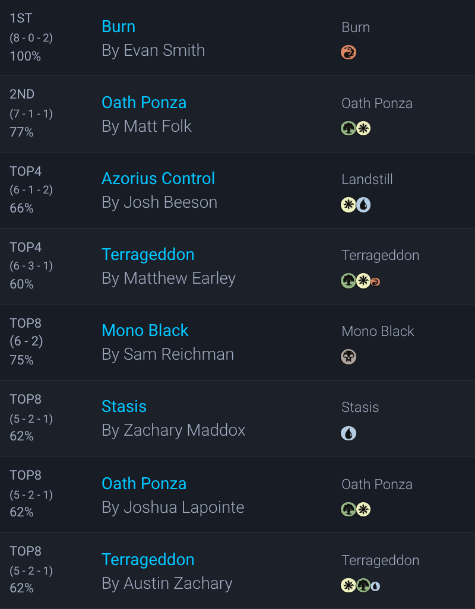
Task: Click white mana icon in Matt Folk's row
Action: 363,129
